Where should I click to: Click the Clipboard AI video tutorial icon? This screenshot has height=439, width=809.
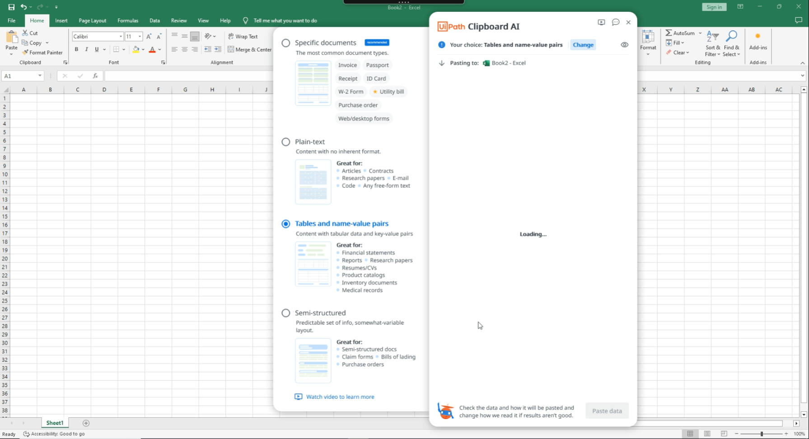pyautogui.click(x=601, y=22)
